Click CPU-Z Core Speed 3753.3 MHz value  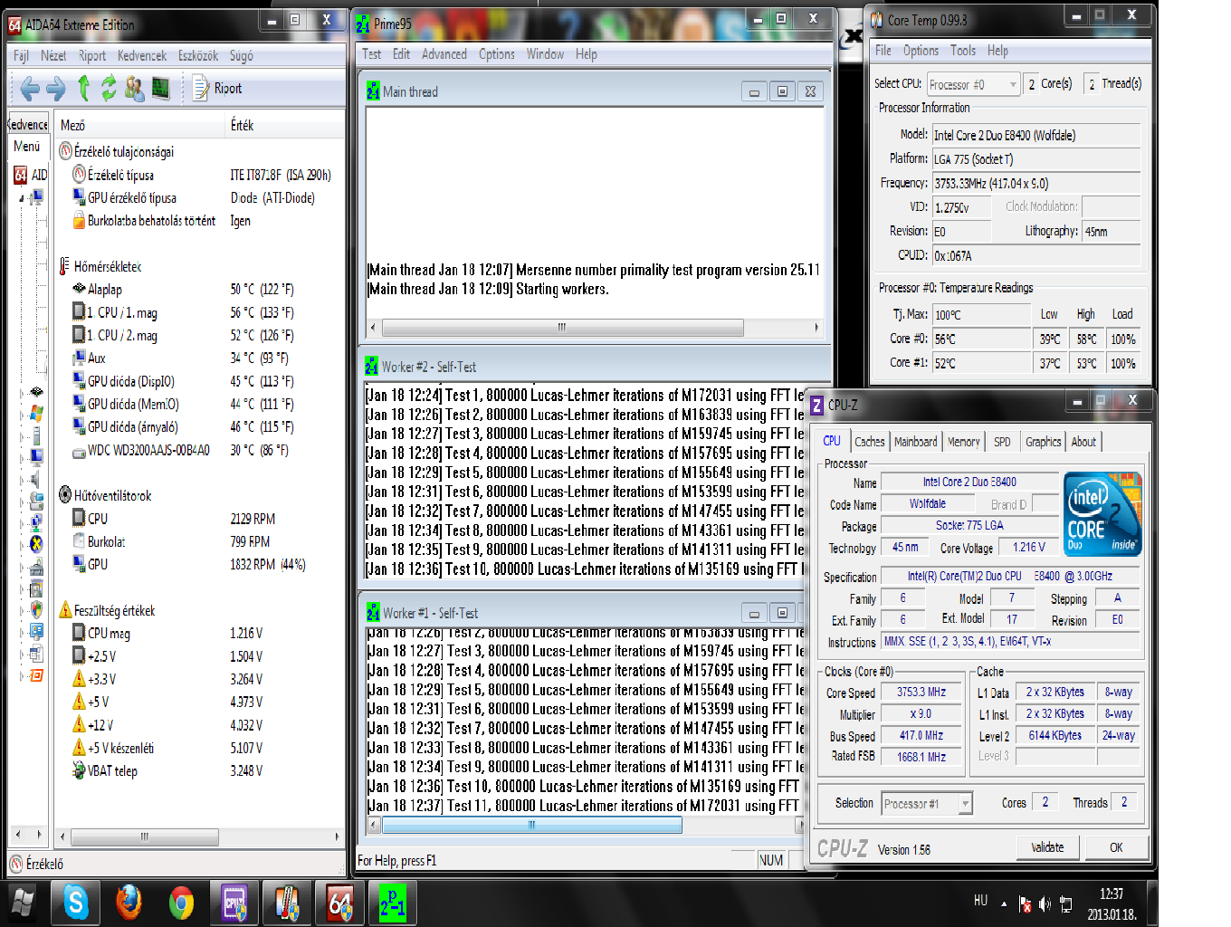pos(921,692)
